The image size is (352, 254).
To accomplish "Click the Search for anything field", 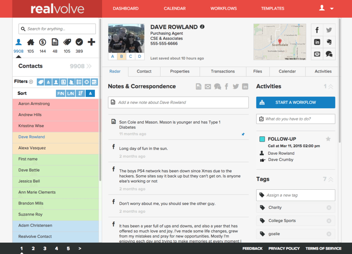I will (57, 29).
